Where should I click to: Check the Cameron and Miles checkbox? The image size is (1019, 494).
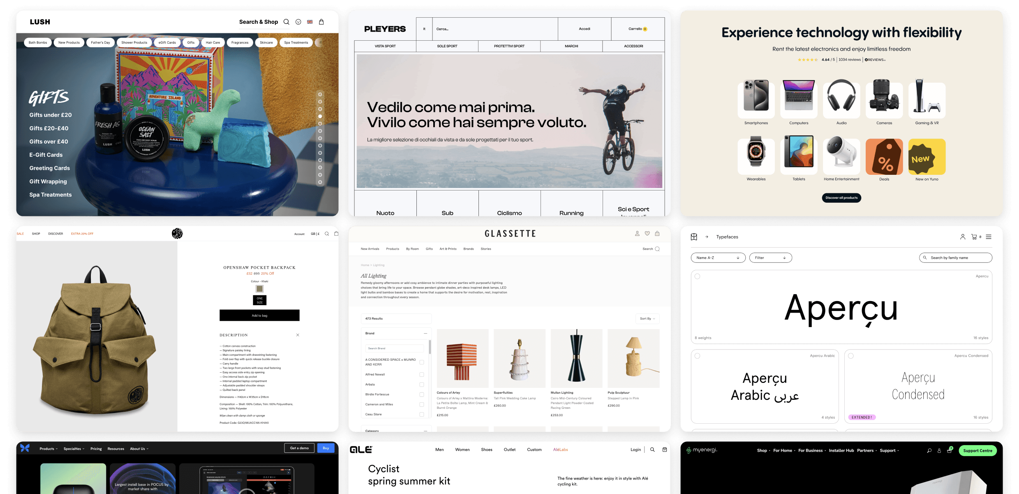pyautogui.click(x=421, y=404)
